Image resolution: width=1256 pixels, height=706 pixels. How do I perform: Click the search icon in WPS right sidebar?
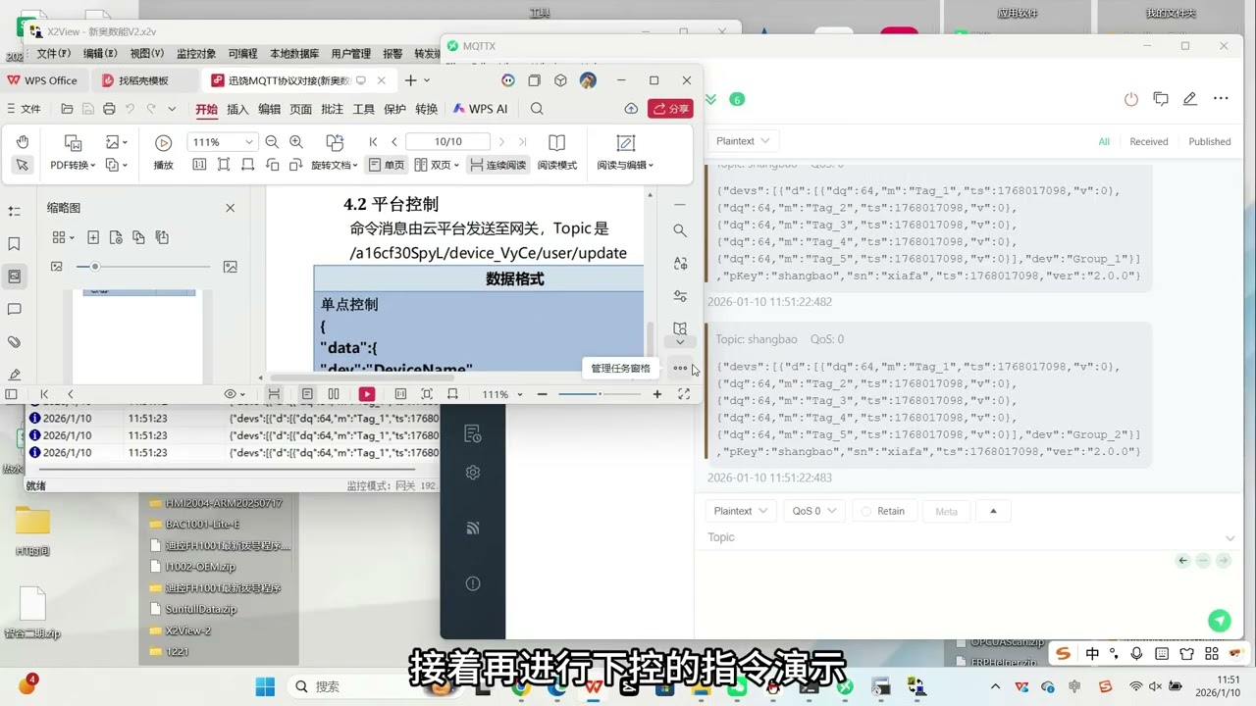[x=680, y=230]
